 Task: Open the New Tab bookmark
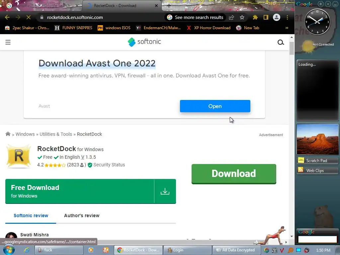tap(248, 28)
